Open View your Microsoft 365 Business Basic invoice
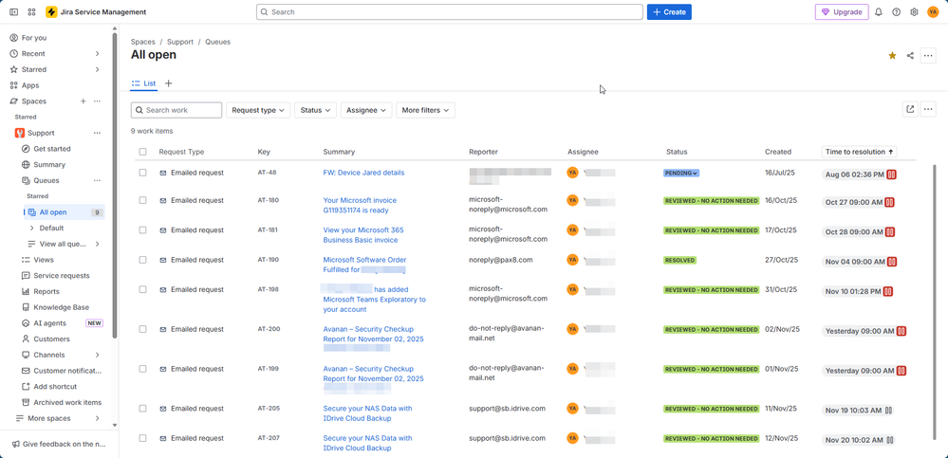 [363, 235]
